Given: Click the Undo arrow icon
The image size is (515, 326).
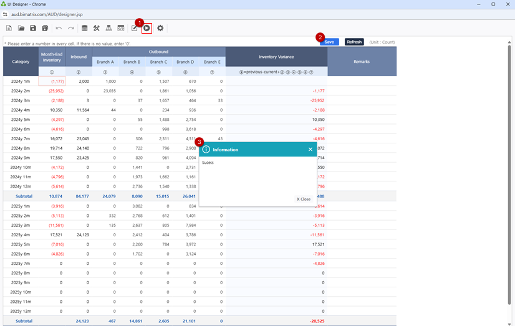Looking at the screenshot, I should [59, 28].
